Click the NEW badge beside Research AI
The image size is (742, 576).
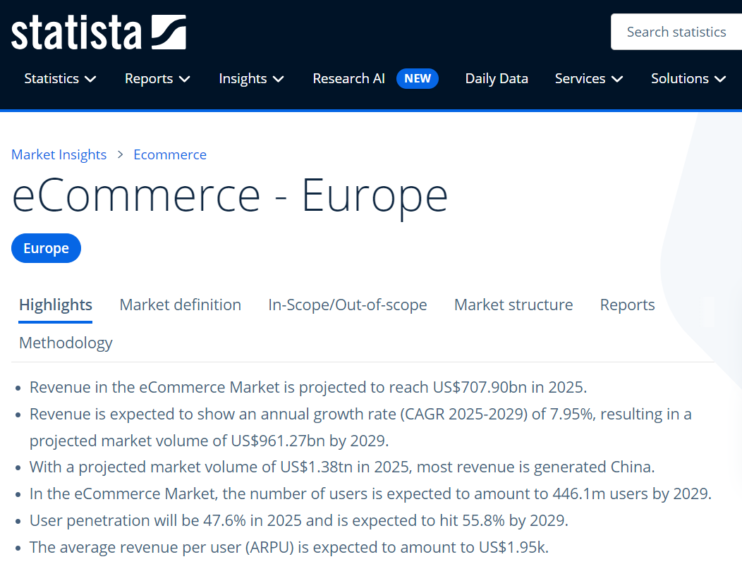click(418, 78)
